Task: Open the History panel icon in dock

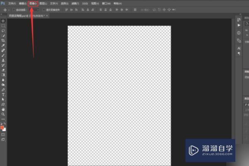Action: [239, 20]
